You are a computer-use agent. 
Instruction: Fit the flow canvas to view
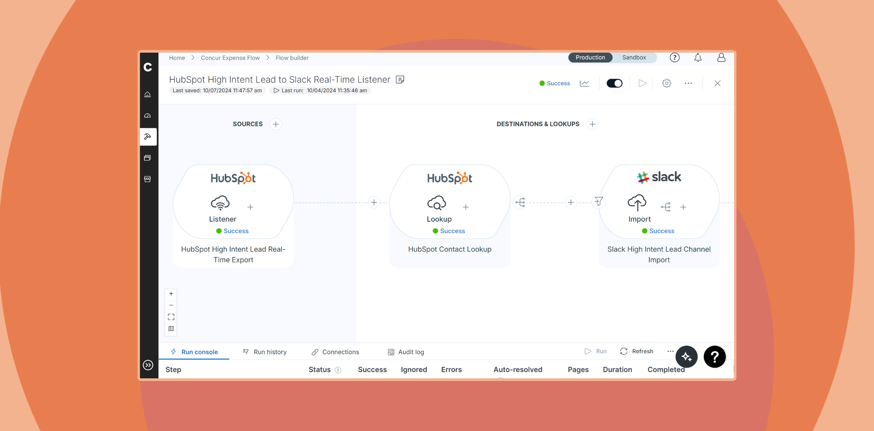click(171, 317)
